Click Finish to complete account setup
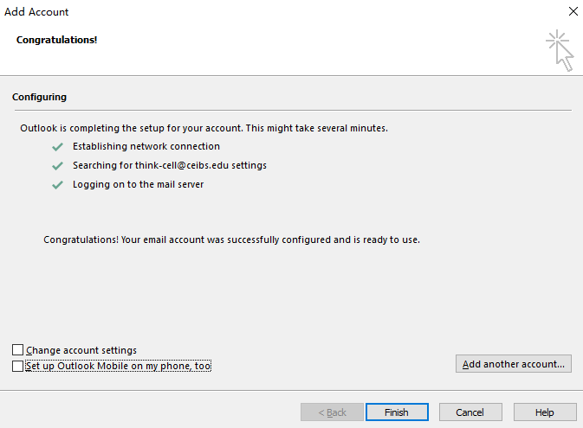583x428 pixels. pyautogui.click(x=397, y=412)
